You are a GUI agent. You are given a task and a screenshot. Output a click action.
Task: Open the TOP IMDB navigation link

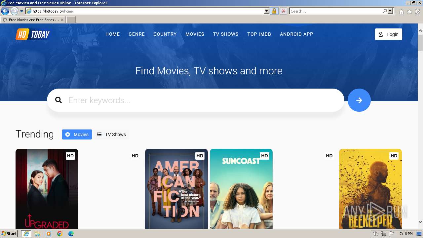coord(259,34)
